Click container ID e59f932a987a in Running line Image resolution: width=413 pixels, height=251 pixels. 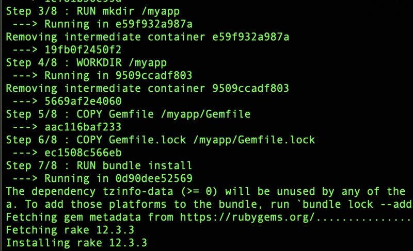(x=154, y=24)
